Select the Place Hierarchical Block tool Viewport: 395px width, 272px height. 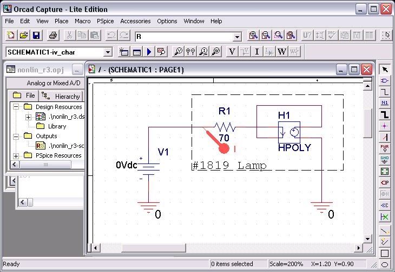click(385, 171)
